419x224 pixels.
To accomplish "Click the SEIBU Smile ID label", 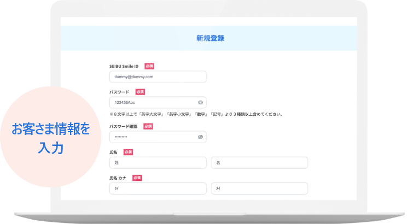I will click(x=124, y=66).
